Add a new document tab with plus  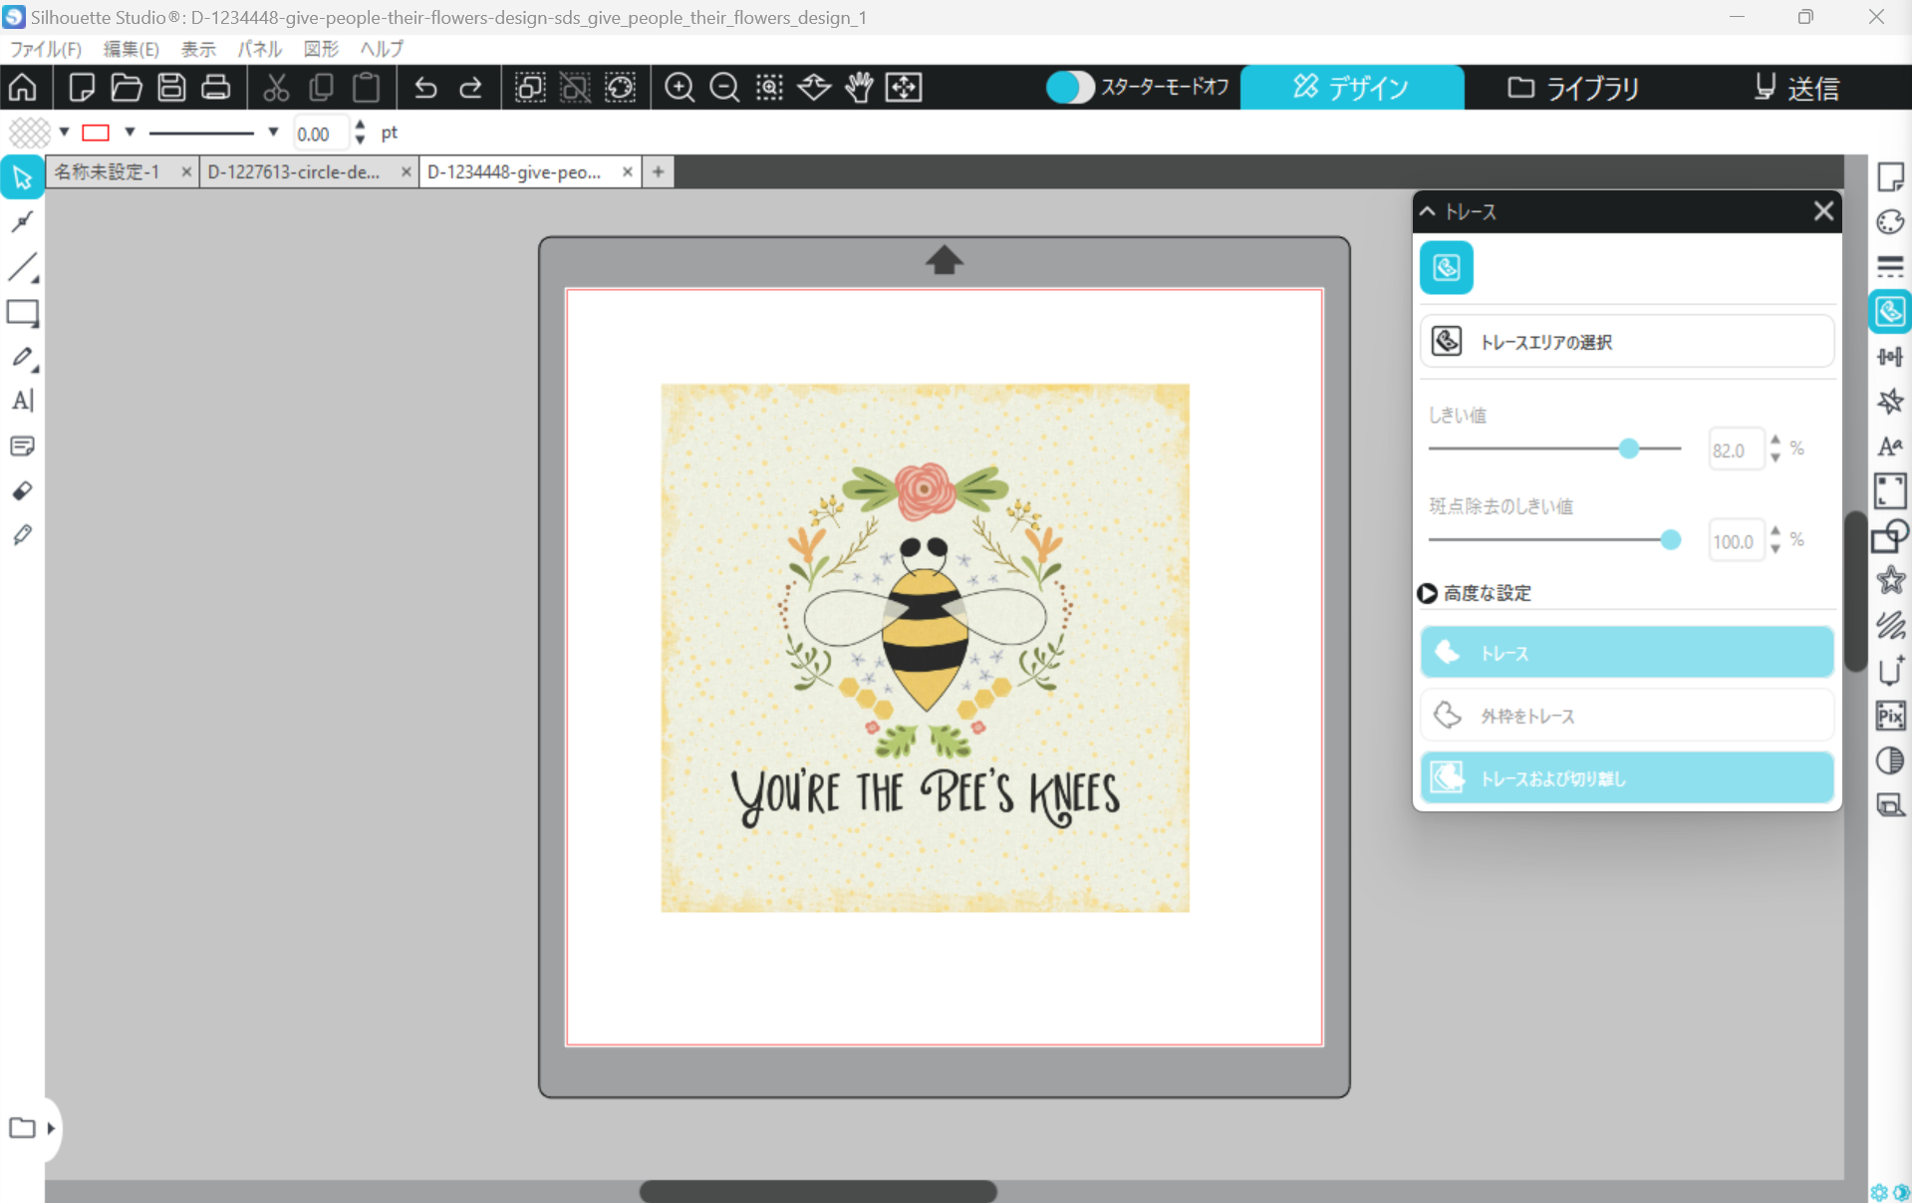tap(658, 171)
